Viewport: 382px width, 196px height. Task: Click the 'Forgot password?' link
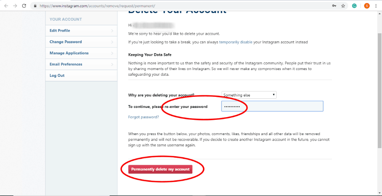[144, 117]
